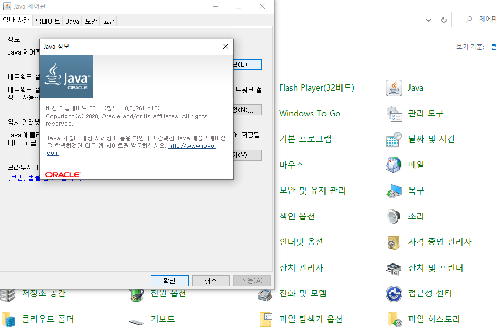Open the 메일 icon
This screenshot has height=334, width=496.
coord(394,165)
